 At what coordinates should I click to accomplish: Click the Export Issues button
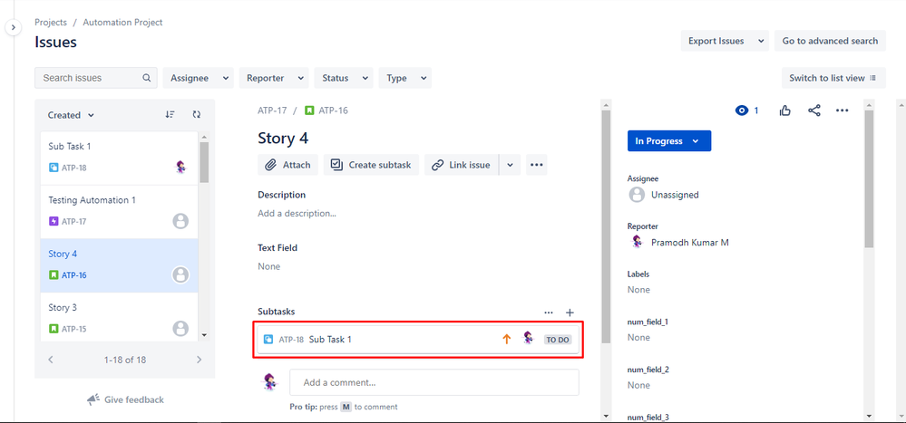[x=716, y=41]
